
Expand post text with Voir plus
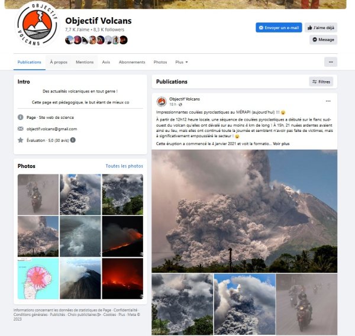click(x=281, y=144)
